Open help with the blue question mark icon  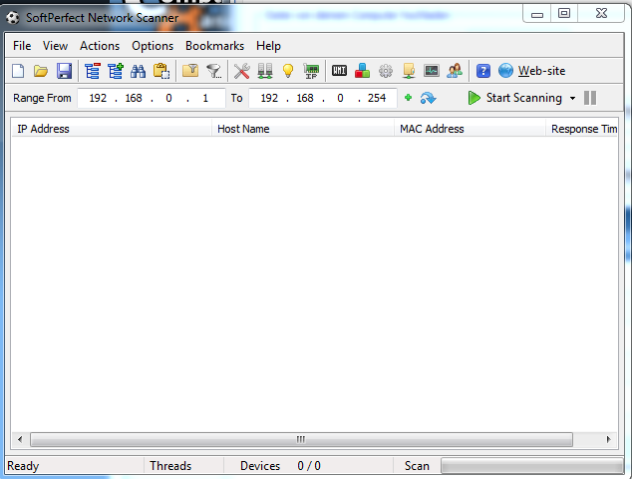pyautogui.click(x=482, y=71)
